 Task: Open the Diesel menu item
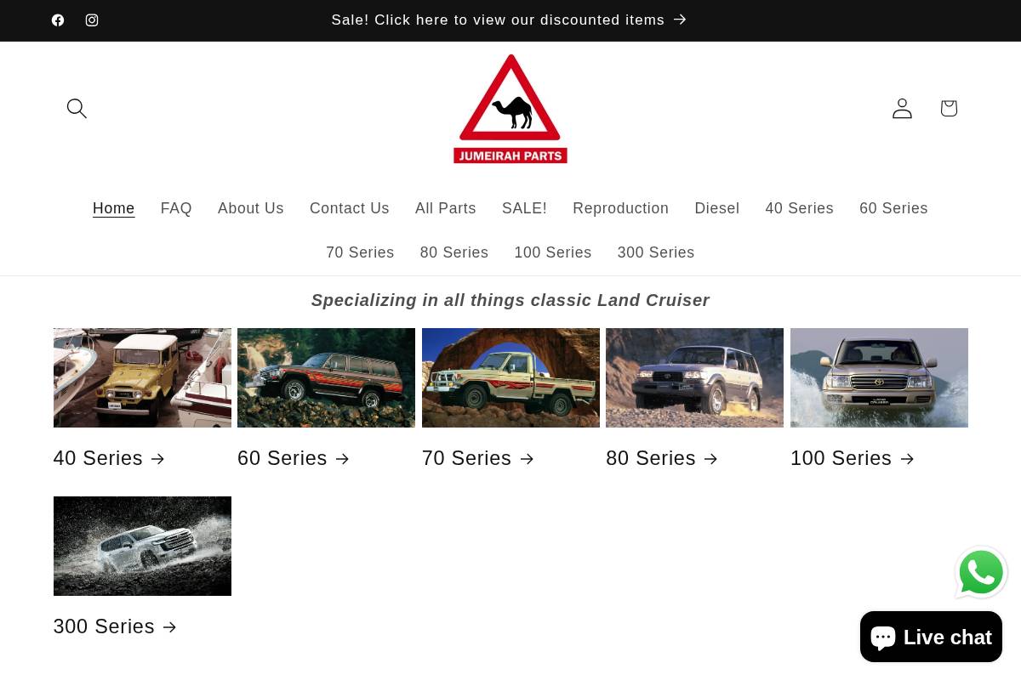717,208
